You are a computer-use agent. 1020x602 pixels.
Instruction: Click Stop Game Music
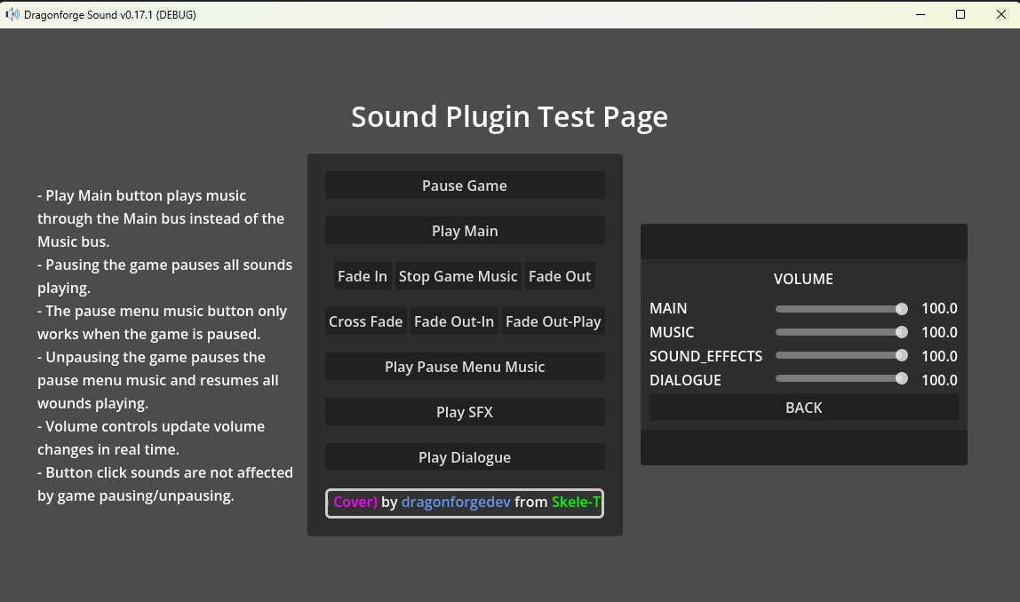coord(458,276)
